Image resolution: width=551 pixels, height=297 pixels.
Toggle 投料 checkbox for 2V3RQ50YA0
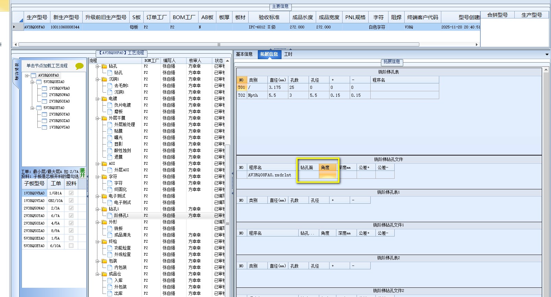tap(71, 216)
